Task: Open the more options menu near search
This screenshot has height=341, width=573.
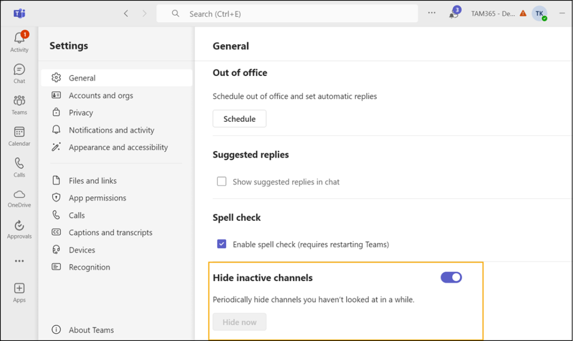Action: pos(431,13)
